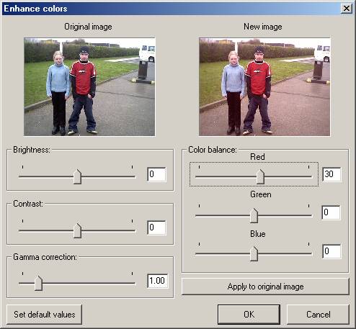Click the right end of the Gamma correction track

[x=134, y=283]
